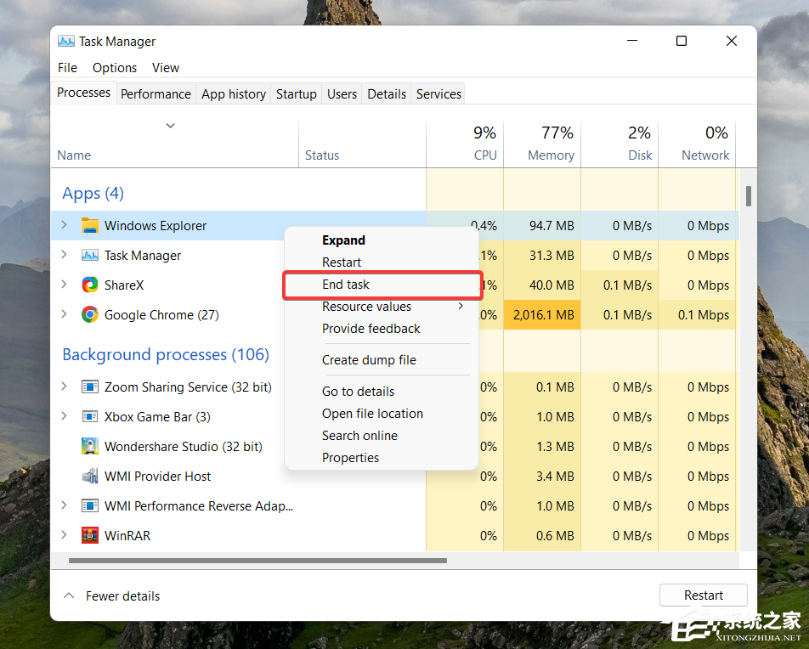Click the Wondershare Studio icon
The image size is (809, 649).
click(x=90, y=446)
